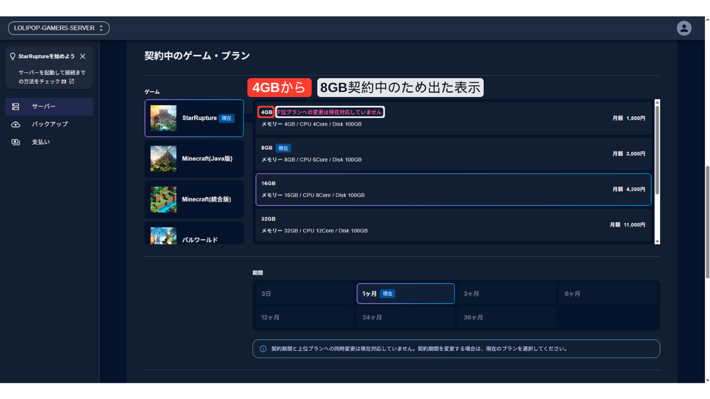Click the 契約中のゲーム・プラン heading
The image size is (710, 399).
click(197, 55)
